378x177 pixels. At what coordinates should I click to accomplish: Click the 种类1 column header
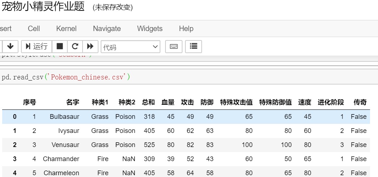click(100, 102)
